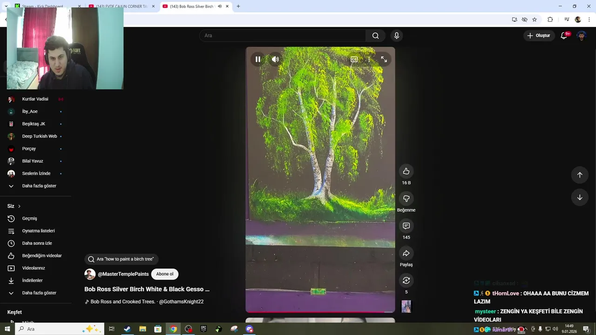
Task: Open the Oluştur create menu
Action: 539,35
